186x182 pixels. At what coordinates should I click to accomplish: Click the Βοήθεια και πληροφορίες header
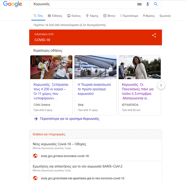49,134
